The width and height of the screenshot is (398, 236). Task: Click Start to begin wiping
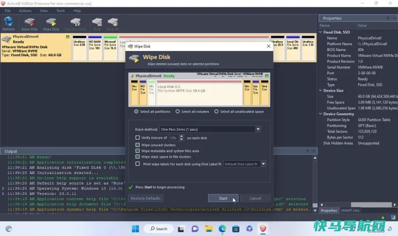pyautogui.click(x=223, y=198)
